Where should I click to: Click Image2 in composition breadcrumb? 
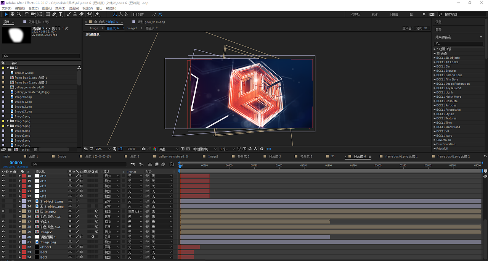pos(132,28)
